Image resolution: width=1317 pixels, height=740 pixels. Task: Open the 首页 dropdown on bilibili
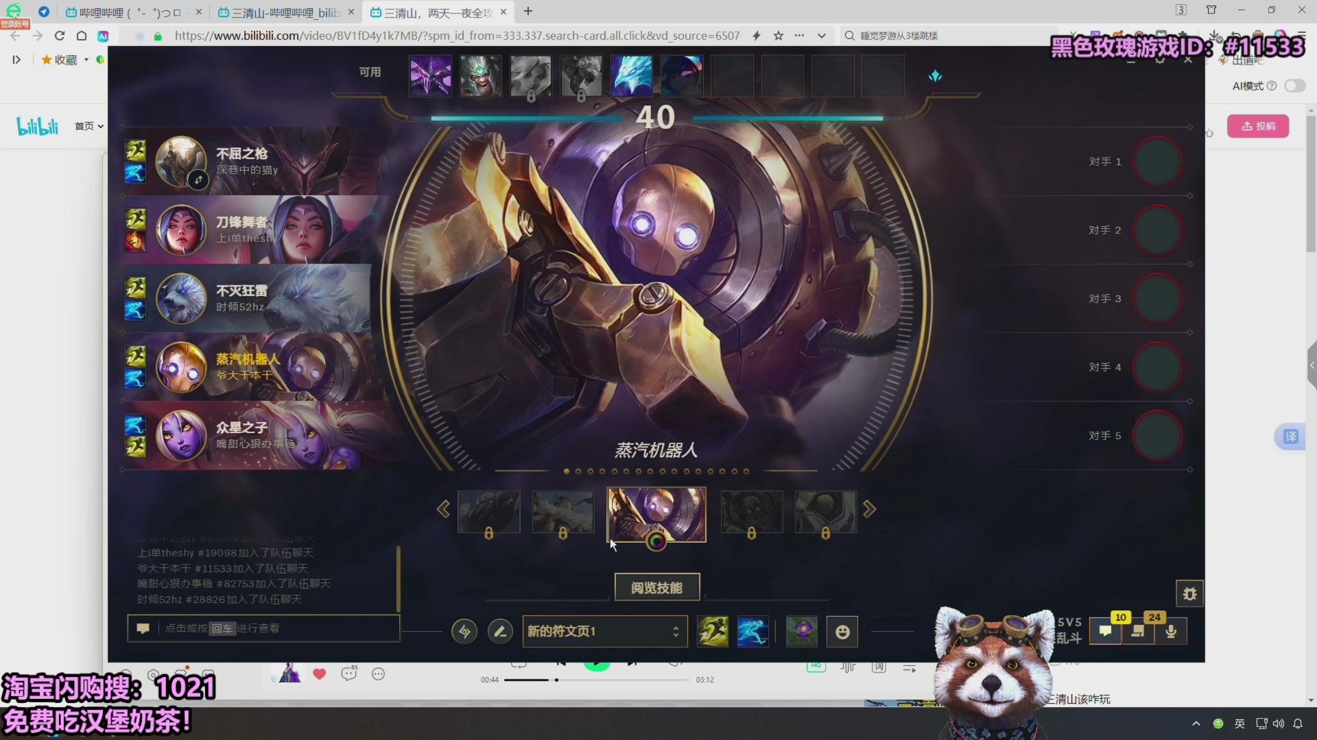[x=89, y=126]
